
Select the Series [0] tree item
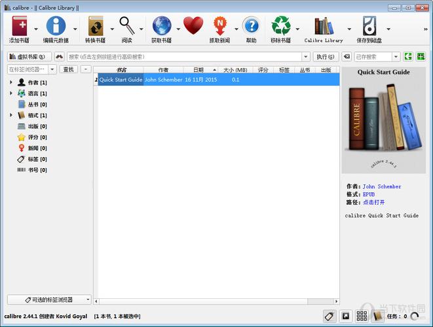pyautogui.click(x=32, y=104)
